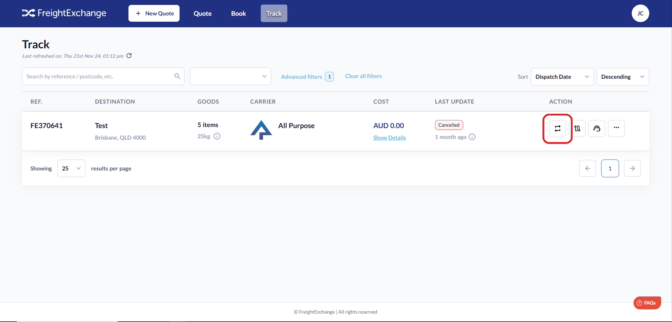
Task: Click the All Purpose carrier logo
Action: (261, 130)
